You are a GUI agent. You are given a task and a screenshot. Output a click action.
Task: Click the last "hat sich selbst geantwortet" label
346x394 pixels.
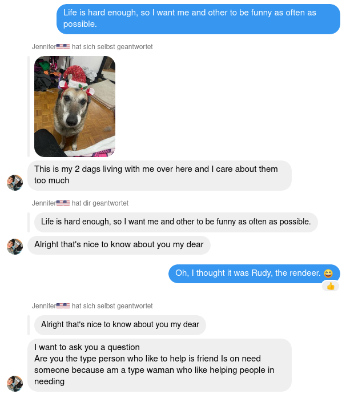point(112,306)
